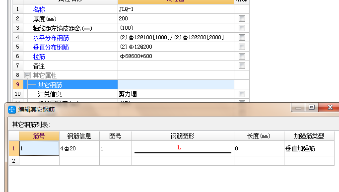Click the 图号 column header
339x192 pixels.
tap(116, 136)
